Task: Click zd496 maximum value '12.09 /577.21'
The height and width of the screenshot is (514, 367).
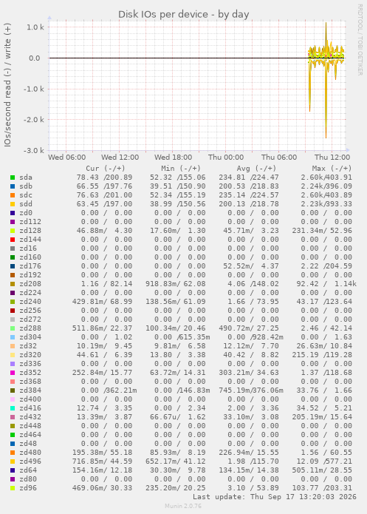Action: [x=324, y=461]
